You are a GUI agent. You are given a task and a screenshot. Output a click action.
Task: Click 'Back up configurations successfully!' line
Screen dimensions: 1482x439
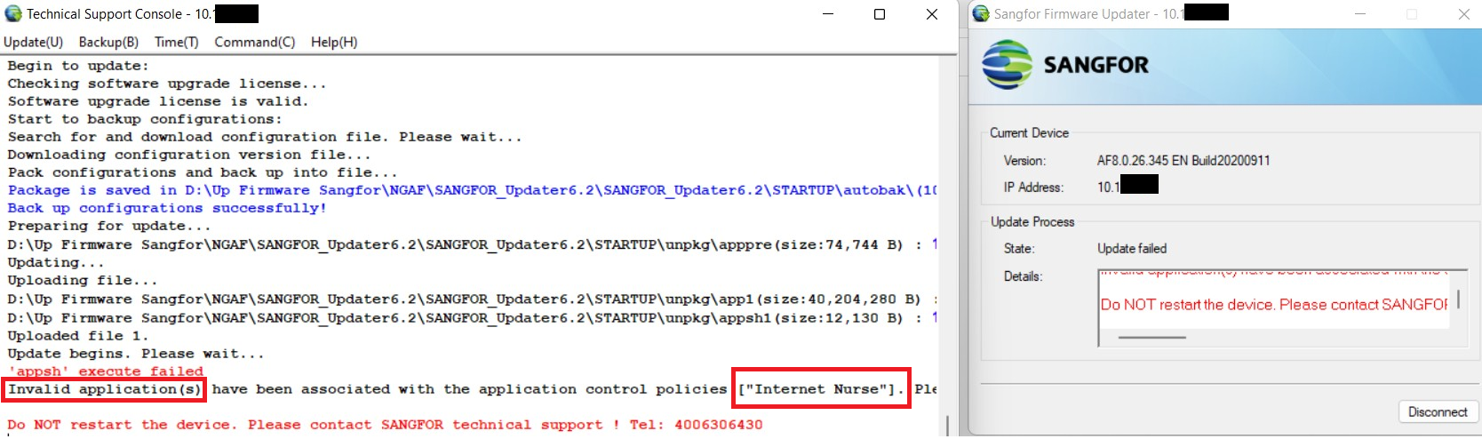click(x=167, y=208)
